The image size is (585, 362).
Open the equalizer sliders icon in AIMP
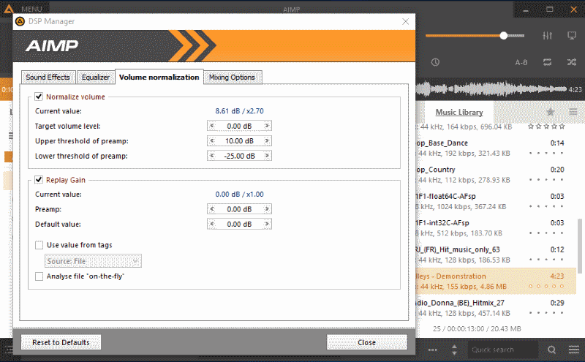[547, 36]
